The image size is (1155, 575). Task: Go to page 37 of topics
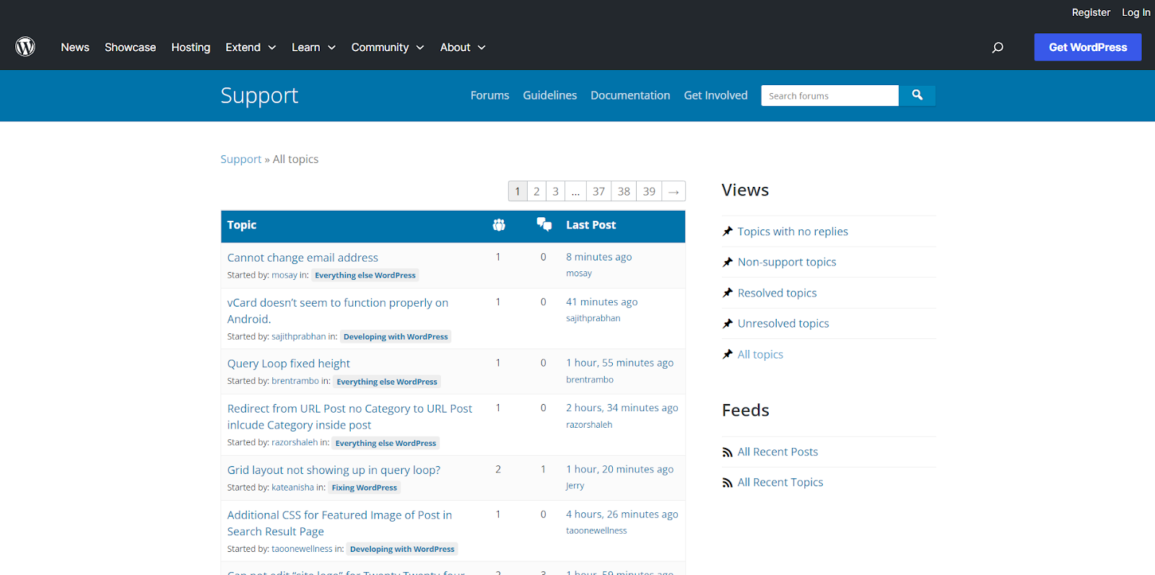point(598,191)
